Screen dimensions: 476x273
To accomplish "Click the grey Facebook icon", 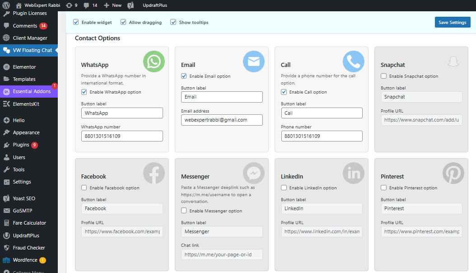I will point(154,173).
